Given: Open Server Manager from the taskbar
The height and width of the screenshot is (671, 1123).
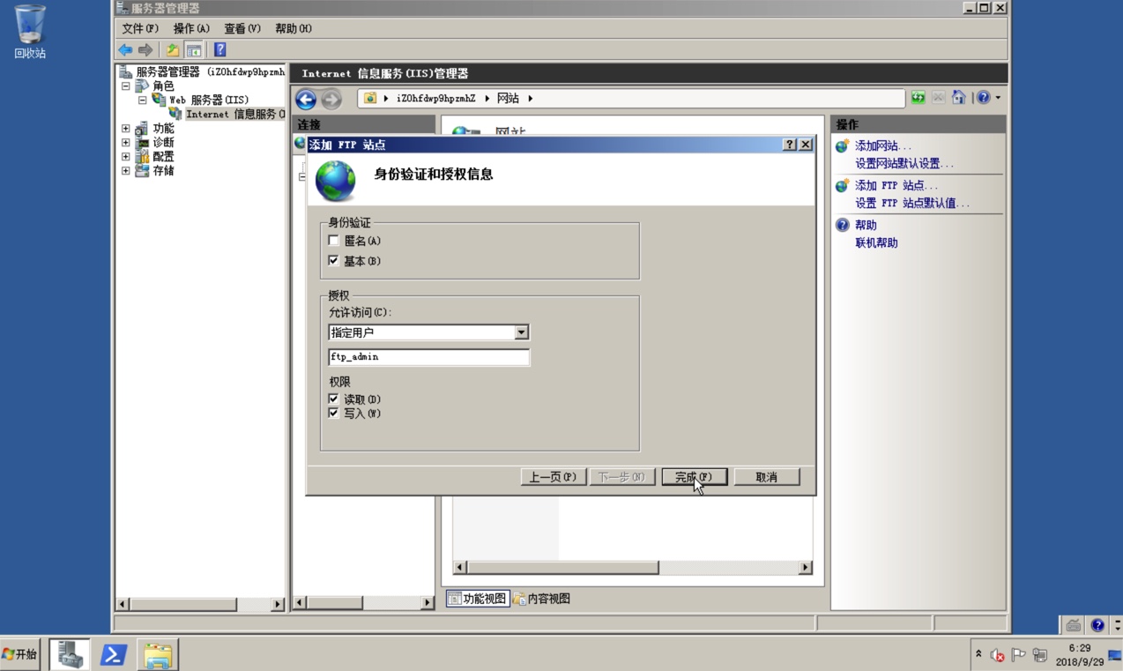Looking at the screenshot, I should pyautogui.click(x=70, y=654).
